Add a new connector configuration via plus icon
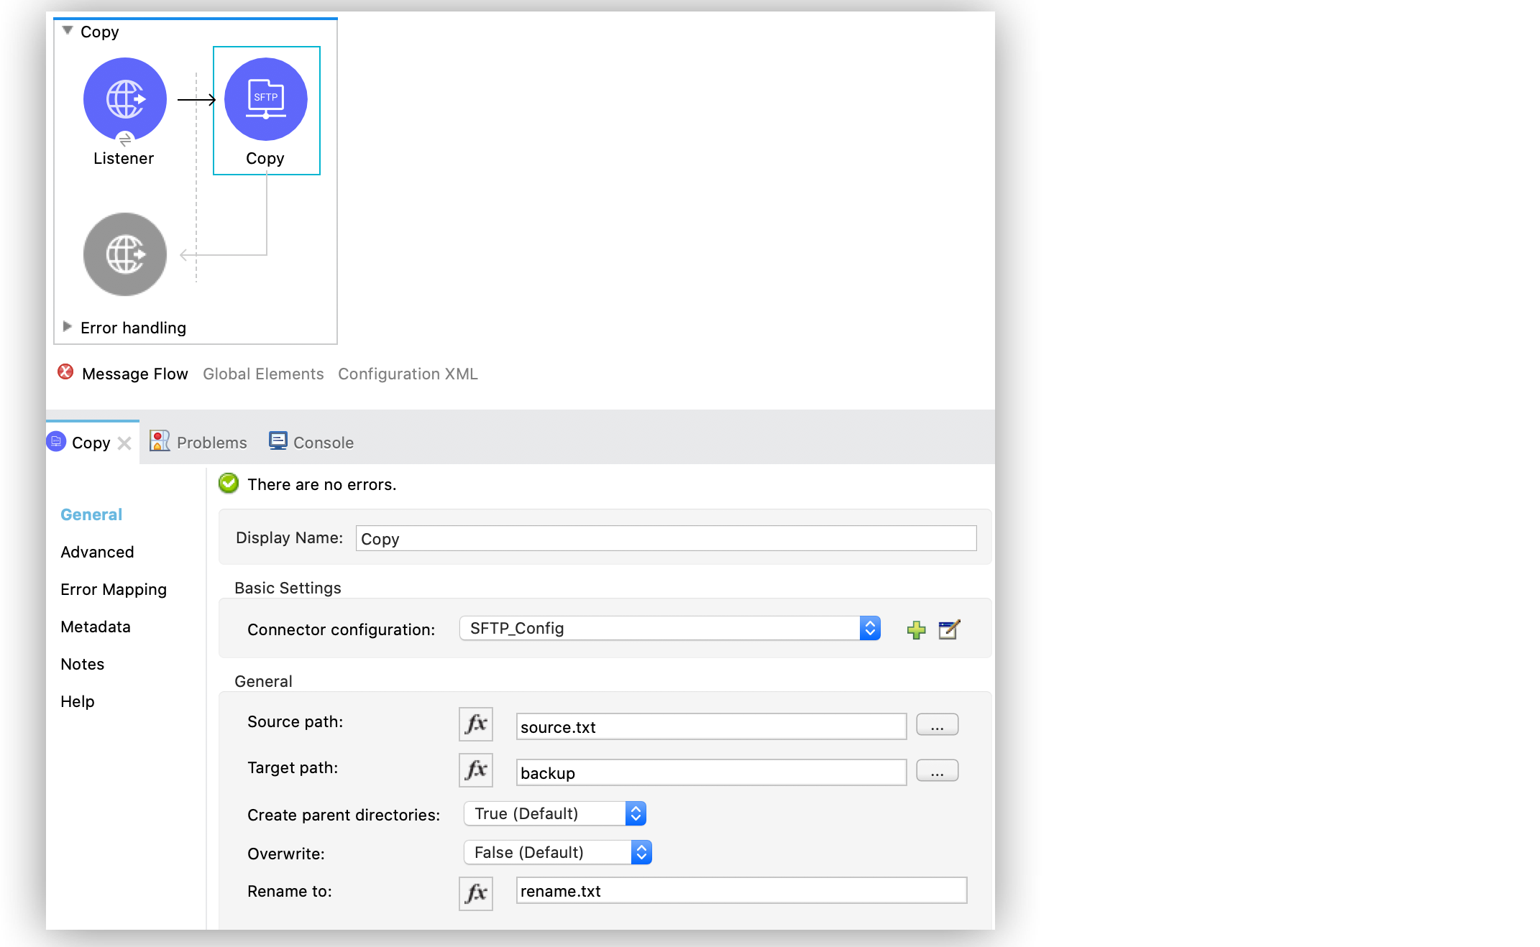The height and width of the screenshot is (947, 1540). tap(916, 629)
